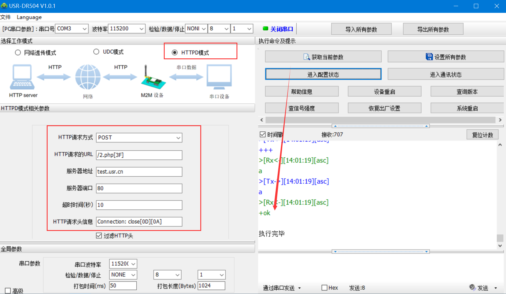Enable the Hex checkbox

coord(324,288)
